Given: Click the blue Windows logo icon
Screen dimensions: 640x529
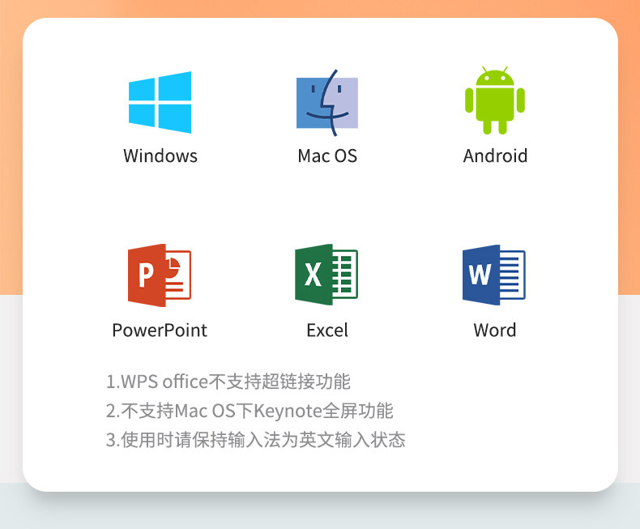Looking at the screenshot, I should pyautogui.click(x=160, y=102).
